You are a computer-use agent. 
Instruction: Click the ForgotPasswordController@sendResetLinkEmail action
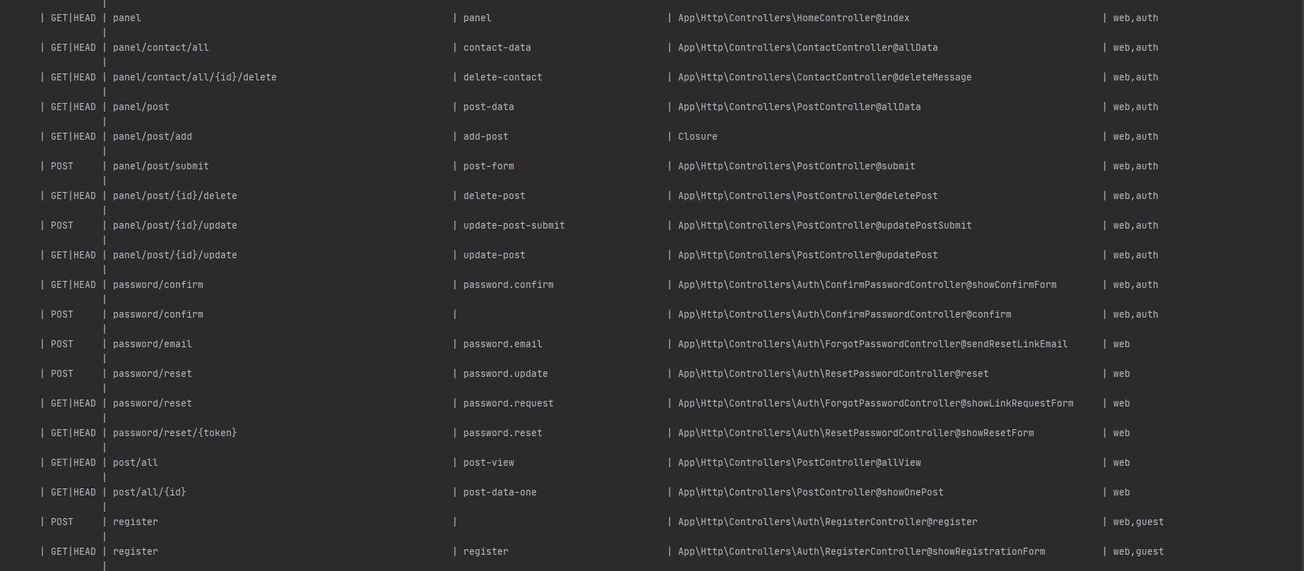coord(872,344)
